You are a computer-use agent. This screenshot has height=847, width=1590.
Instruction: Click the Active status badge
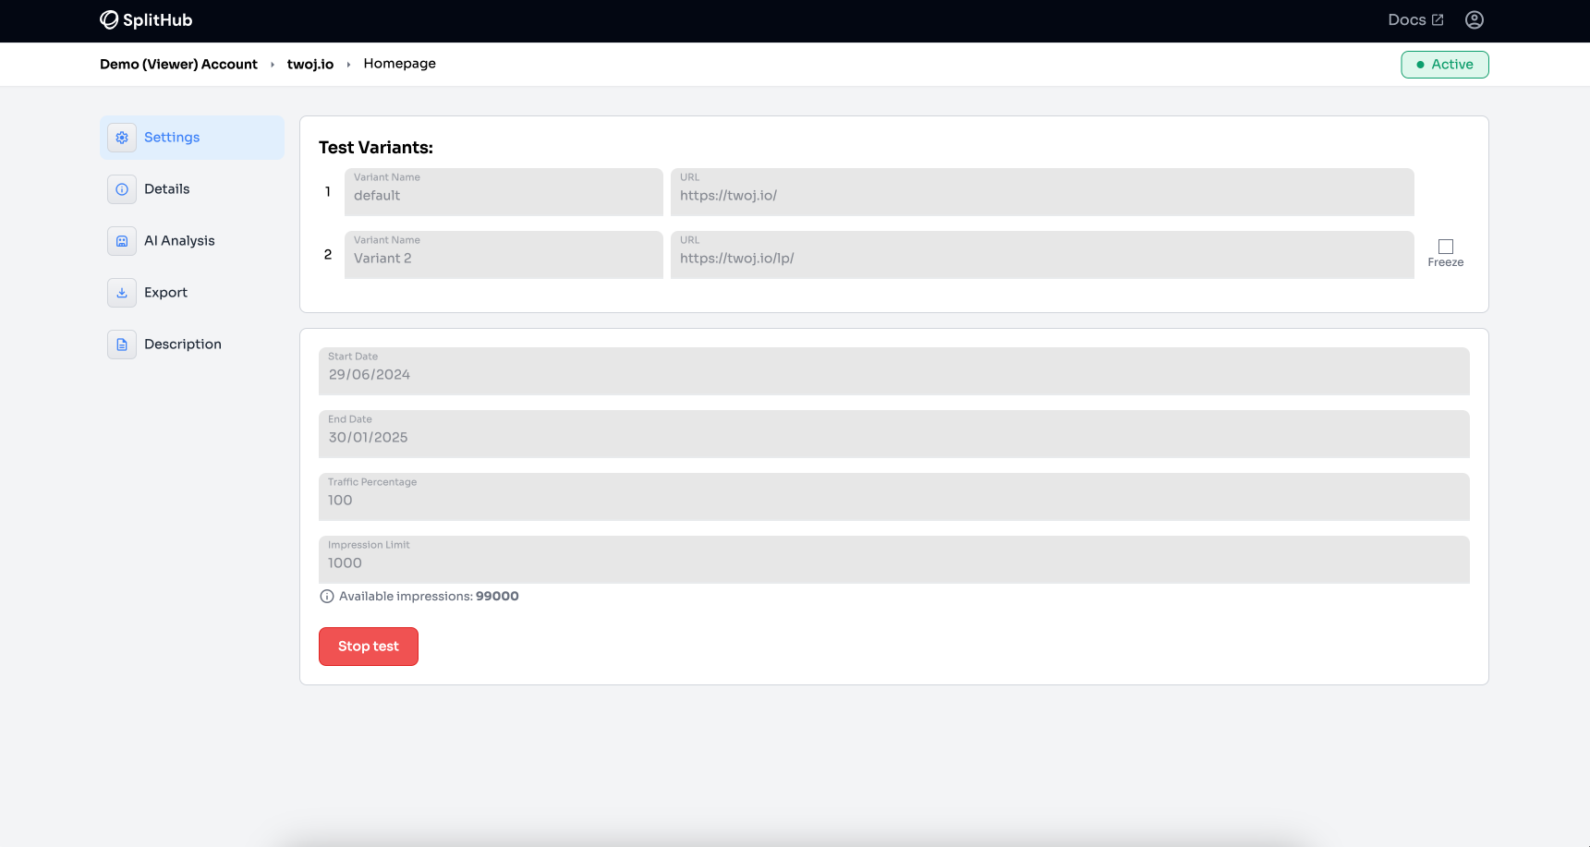tap(1444, 65)
